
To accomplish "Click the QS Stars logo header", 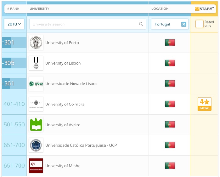I will (204, 9).
